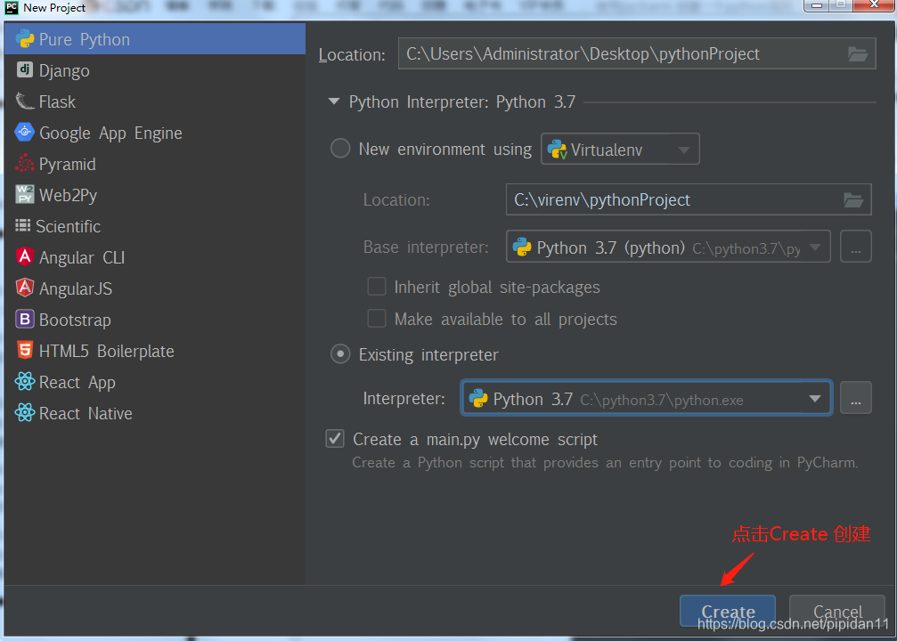The image size is (897, 641).
Task: Collapse the Python Interpreter section
Action: coord(333,101)
